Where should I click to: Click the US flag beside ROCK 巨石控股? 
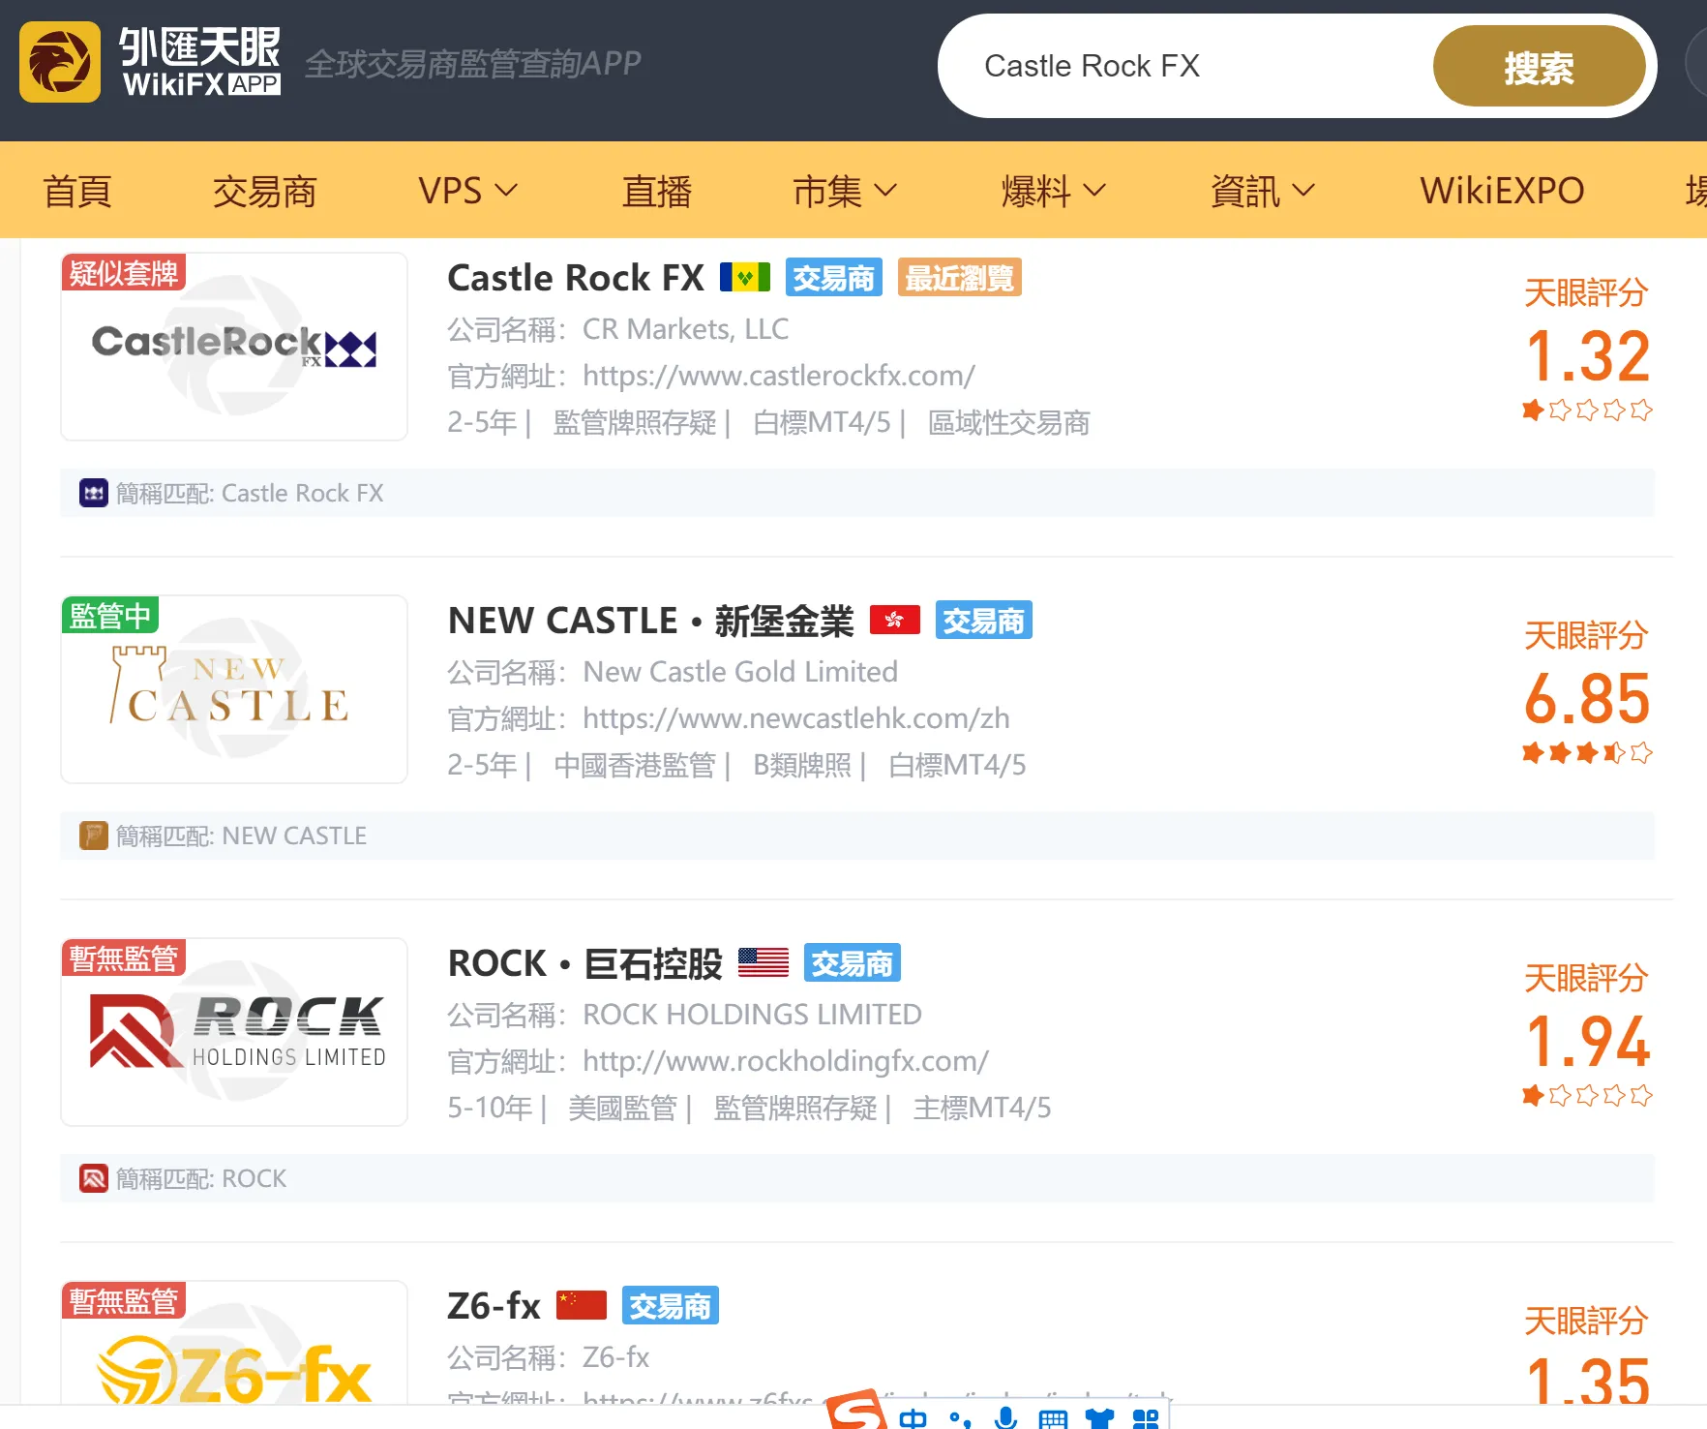tap(764, 962)
